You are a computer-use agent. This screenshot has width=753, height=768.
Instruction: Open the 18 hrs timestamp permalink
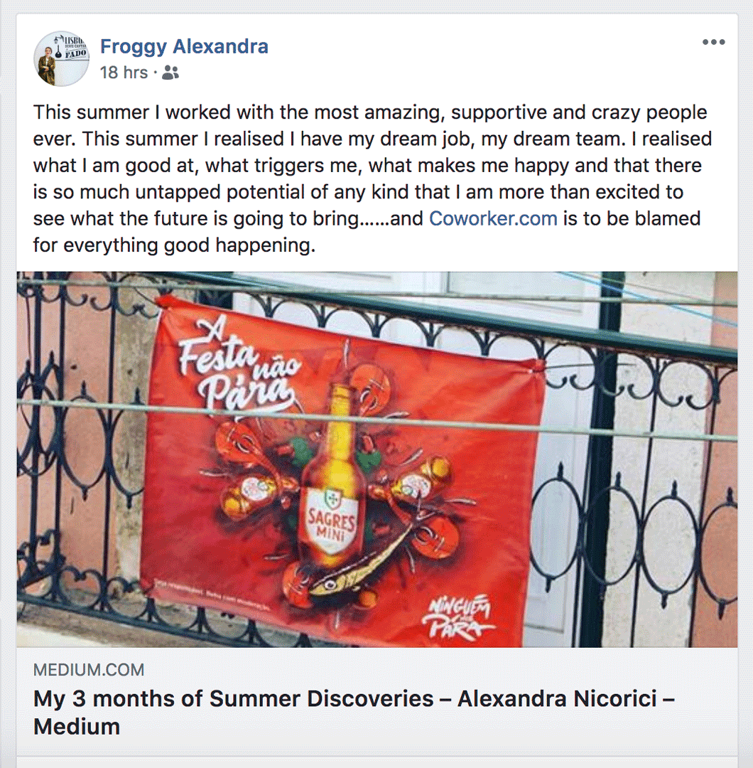(124, 73)
